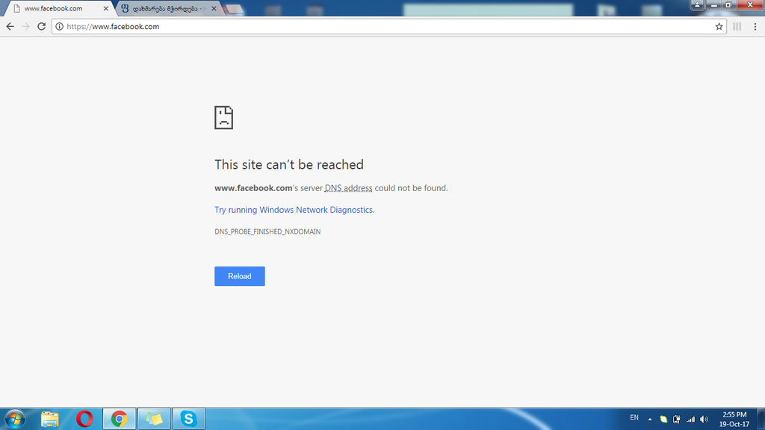This screenshot has width=765, height=430.
Task: Open the Sticky Notes taskbar icon
Action: pos(154,419)
